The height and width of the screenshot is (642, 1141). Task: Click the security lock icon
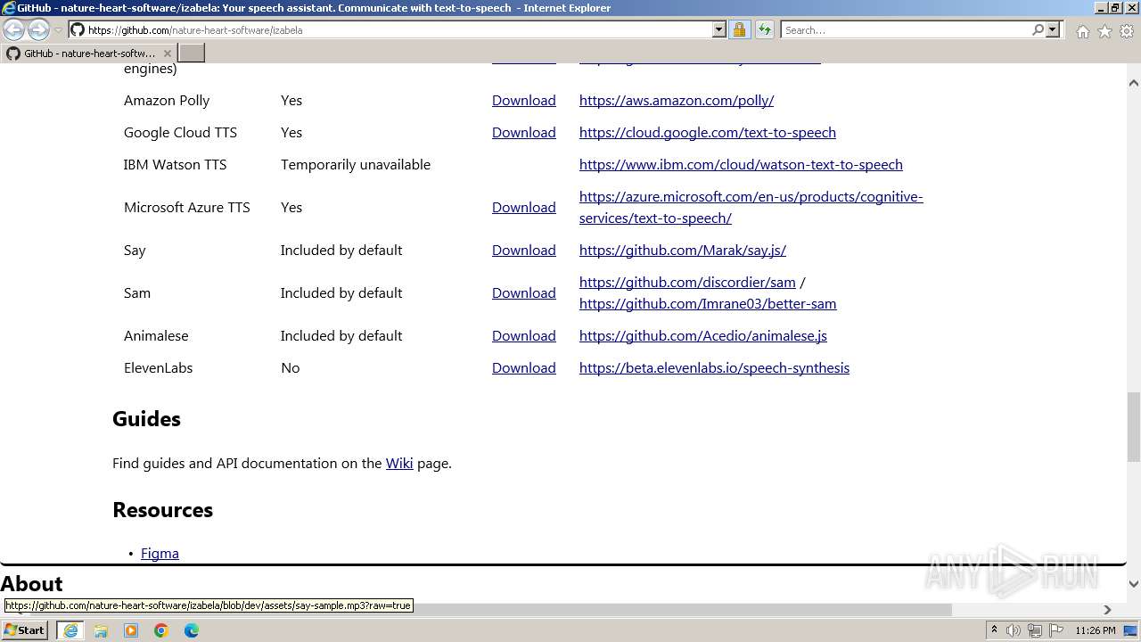(x=739, y=29)
